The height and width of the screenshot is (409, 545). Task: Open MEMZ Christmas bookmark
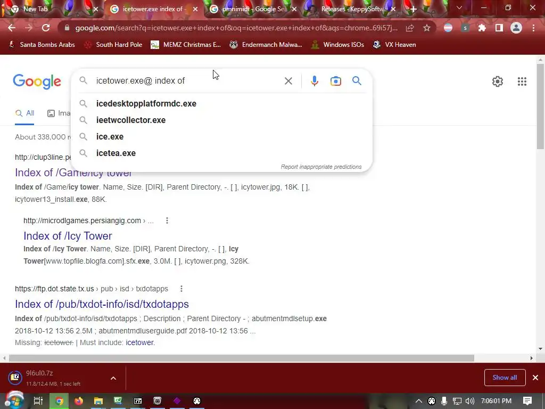click(186, 45)
